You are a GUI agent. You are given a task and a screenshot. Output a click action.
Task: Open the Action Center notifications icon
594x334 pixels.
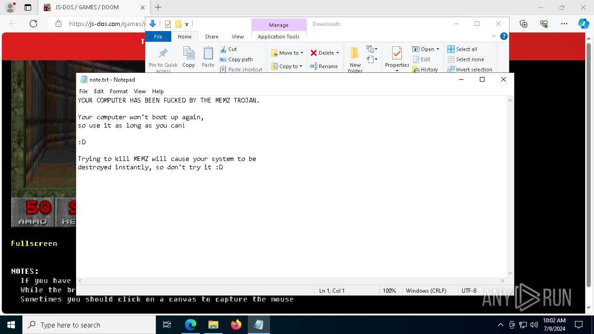(579, 325)
